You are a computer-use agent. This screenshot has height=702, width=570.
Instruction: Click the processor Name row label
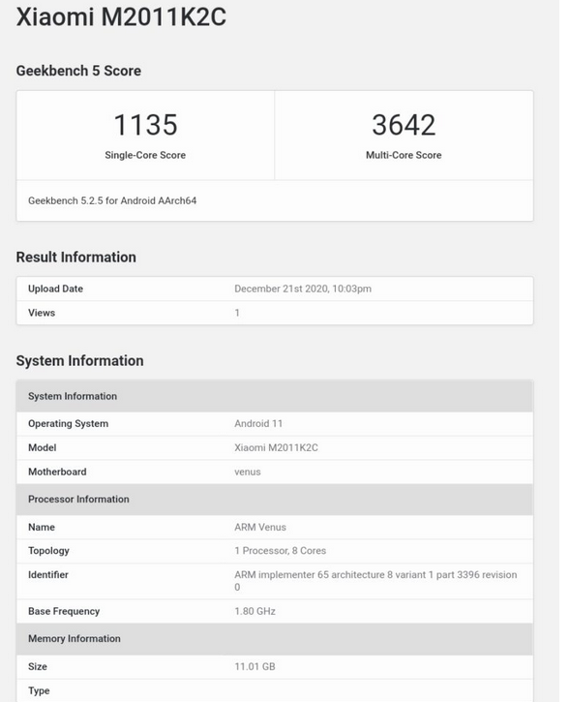tap(42, 527)
